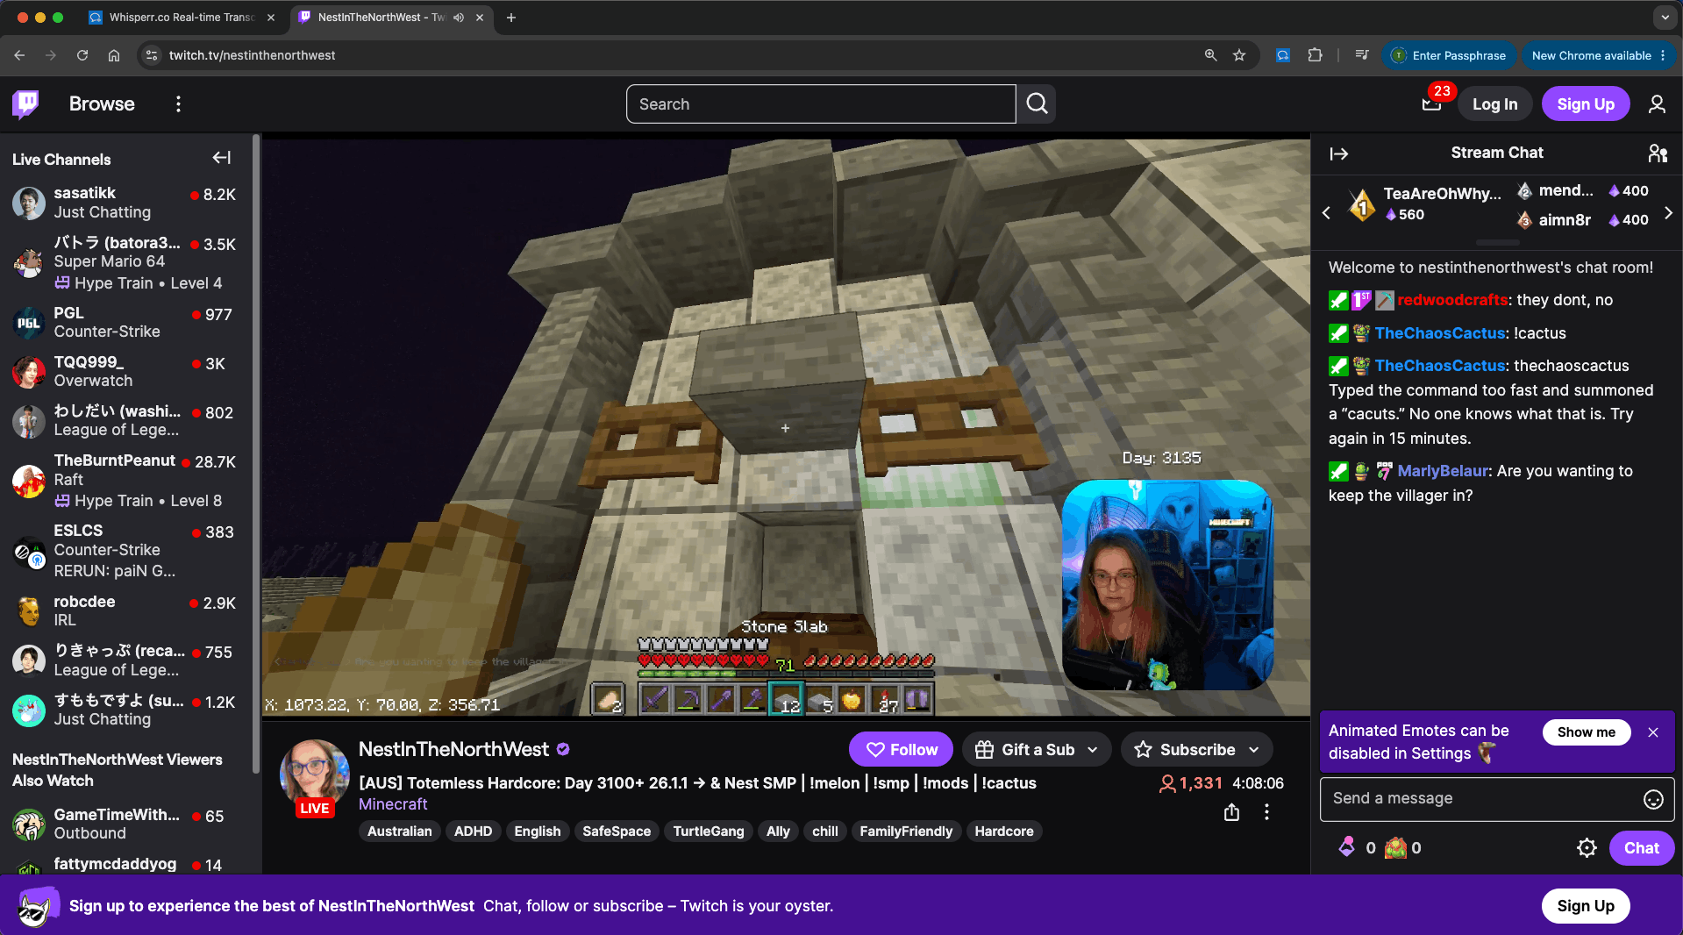
Task: Collapse the Stream Chat panel
Action: (x=1338, y=154)
